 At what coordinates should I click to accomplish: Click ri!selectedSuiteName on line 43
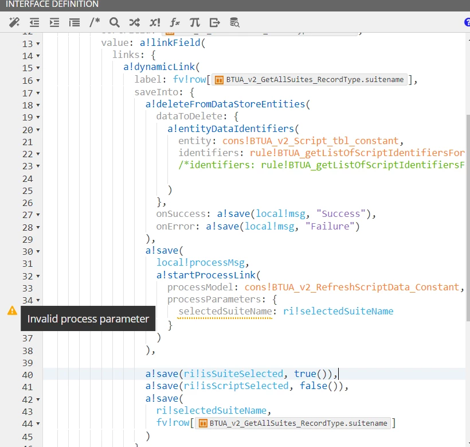click(x=211, y=411)
